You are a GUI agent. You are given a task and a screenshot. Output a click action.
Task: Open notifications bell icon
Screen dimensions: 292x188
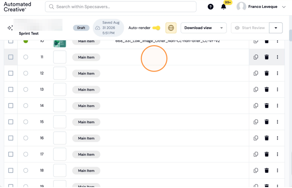coord(224,7)
